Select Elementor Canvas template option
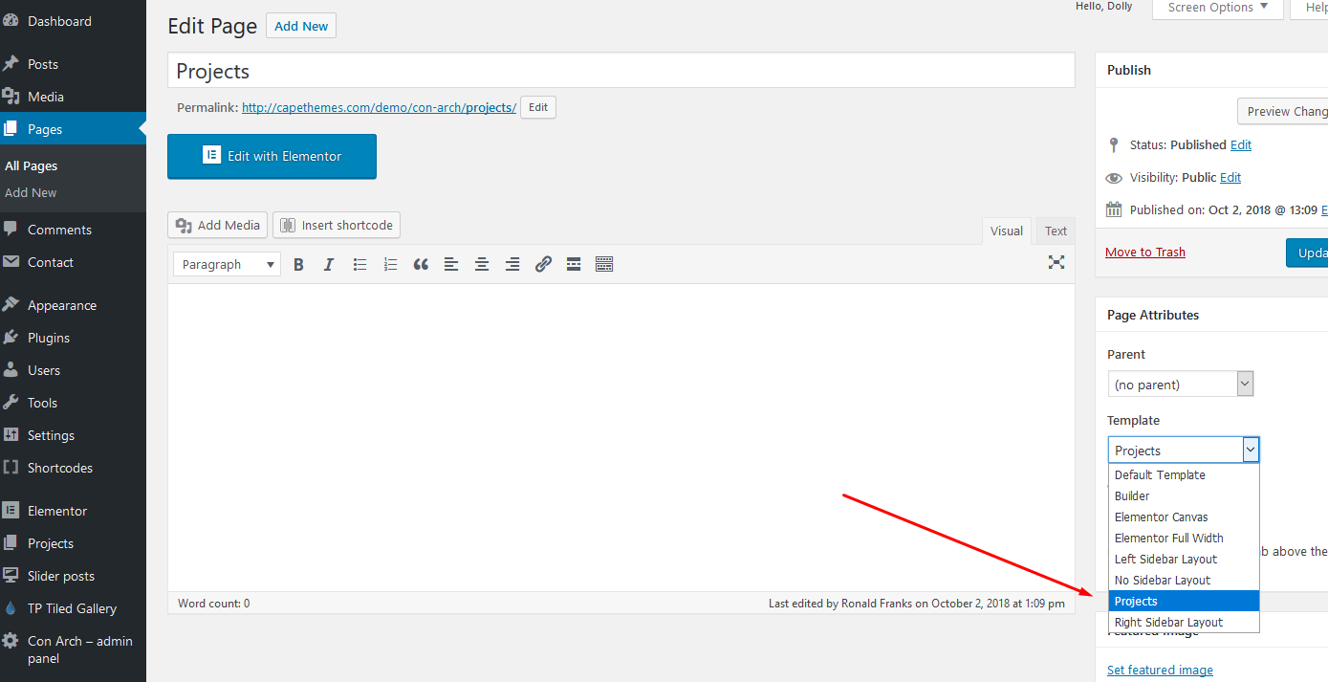Image resolution: width=1328 pixels, height=682 pixels. (x=1161, y=517)
